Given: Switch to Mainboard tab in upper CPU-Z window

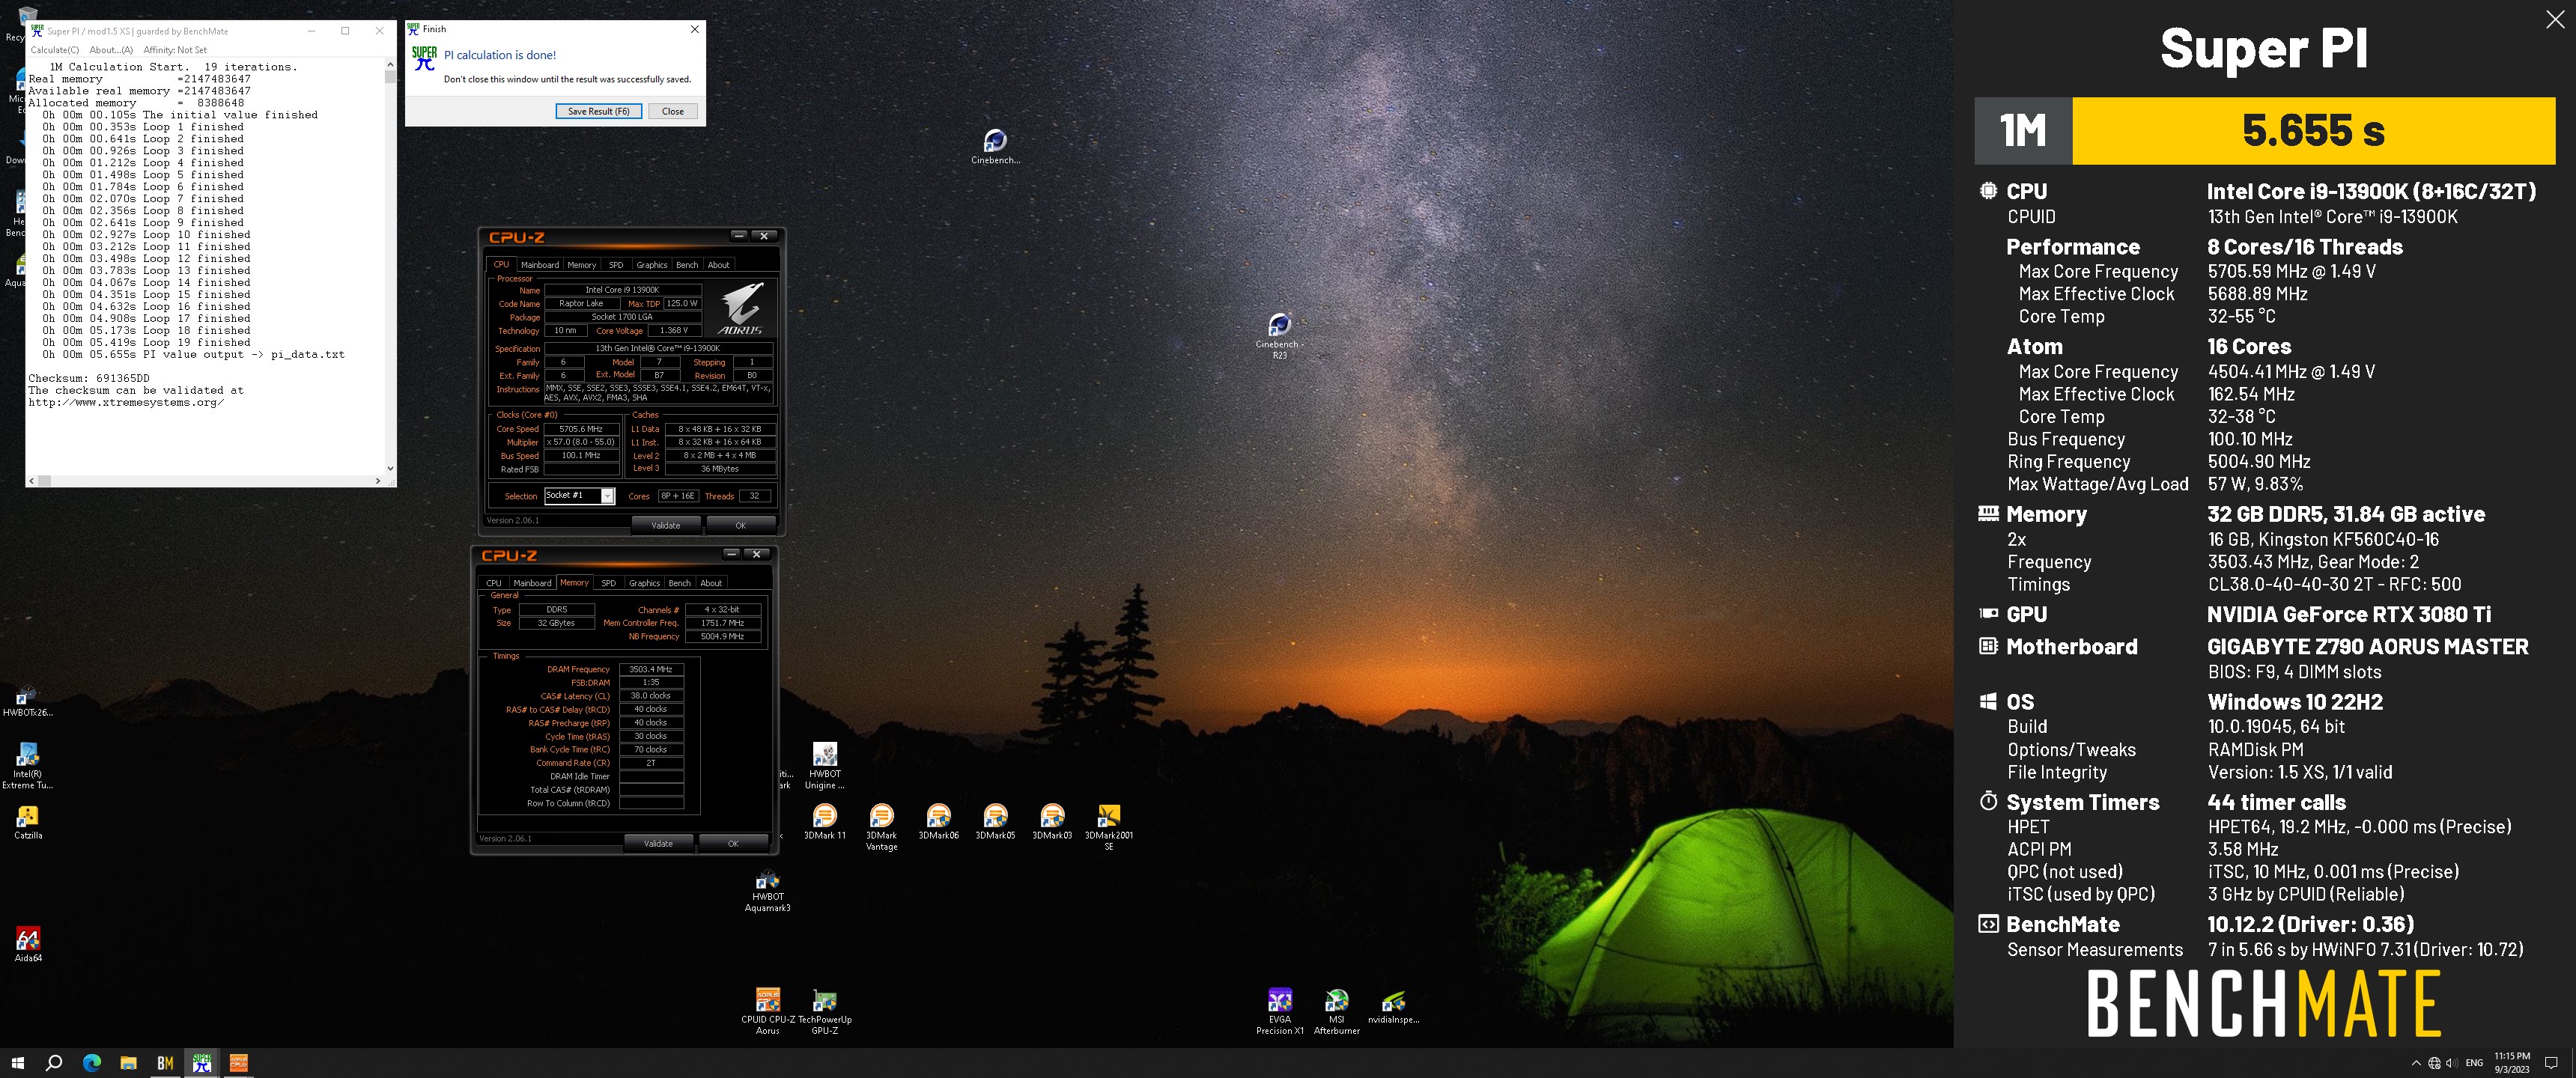Looking at the screenshot, I should (x=540, y=265).
